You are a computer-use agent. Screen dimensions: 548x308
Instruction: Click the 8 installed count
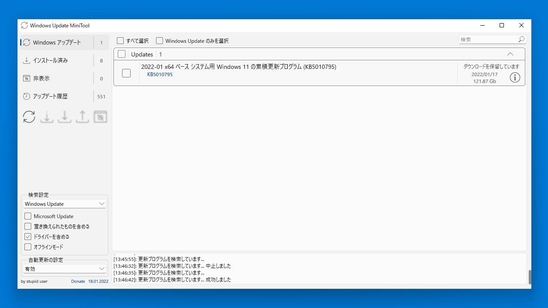pos(101,61)
